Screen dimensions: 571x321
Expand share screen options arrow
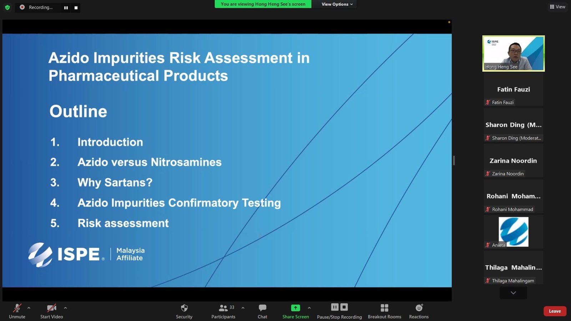click(x=309, y=307)
